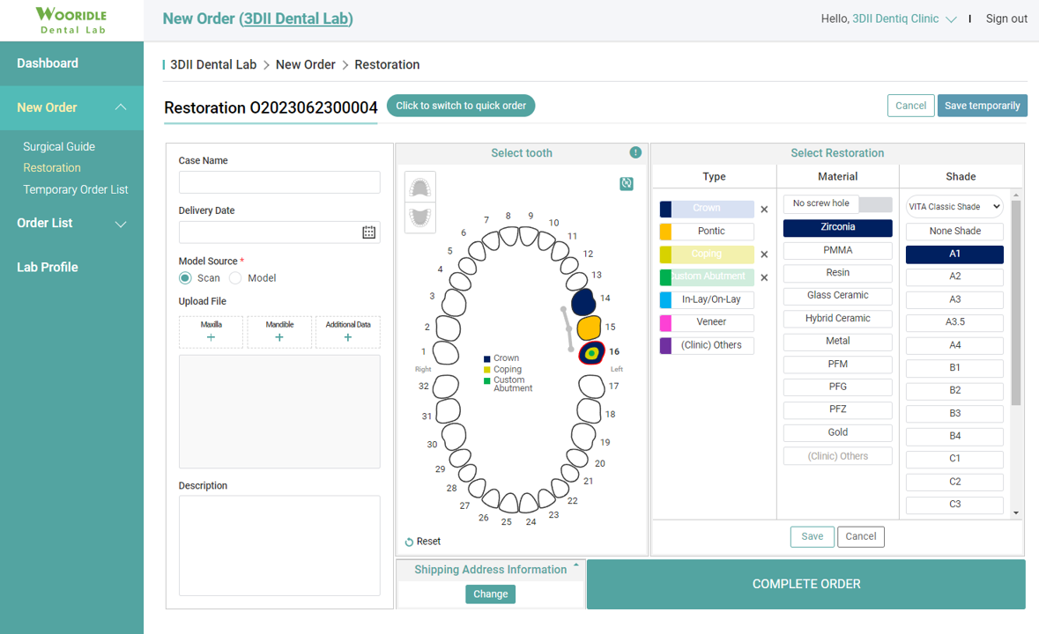Open the Delivery Date calendar picker
1039x634 pixels.
tap(369, 232)
